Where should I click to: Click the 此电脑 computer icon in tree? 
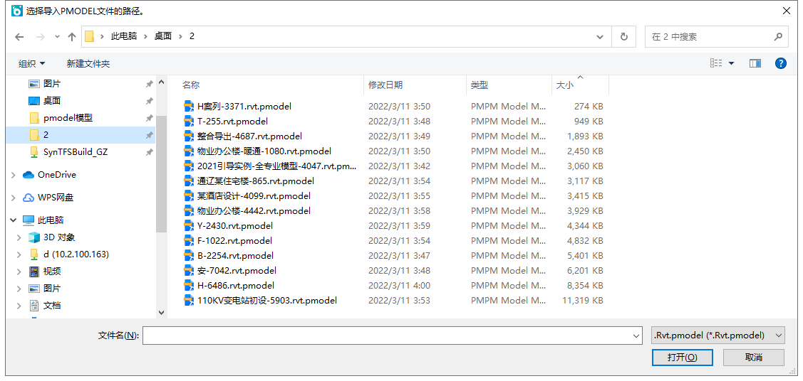(29, 220)
